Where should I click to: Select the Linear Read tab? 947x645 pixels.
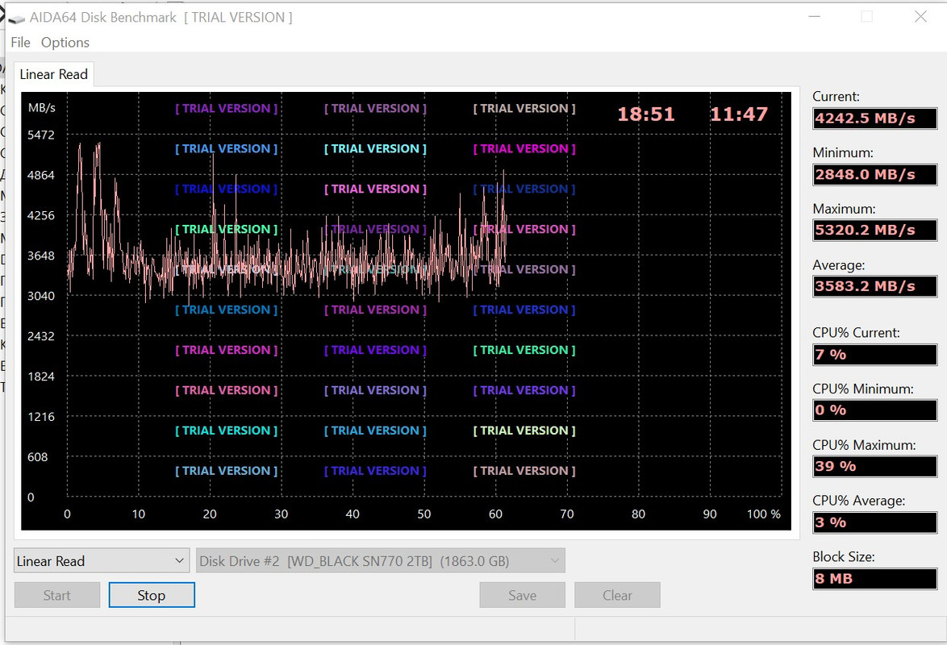tap(54, 74)
